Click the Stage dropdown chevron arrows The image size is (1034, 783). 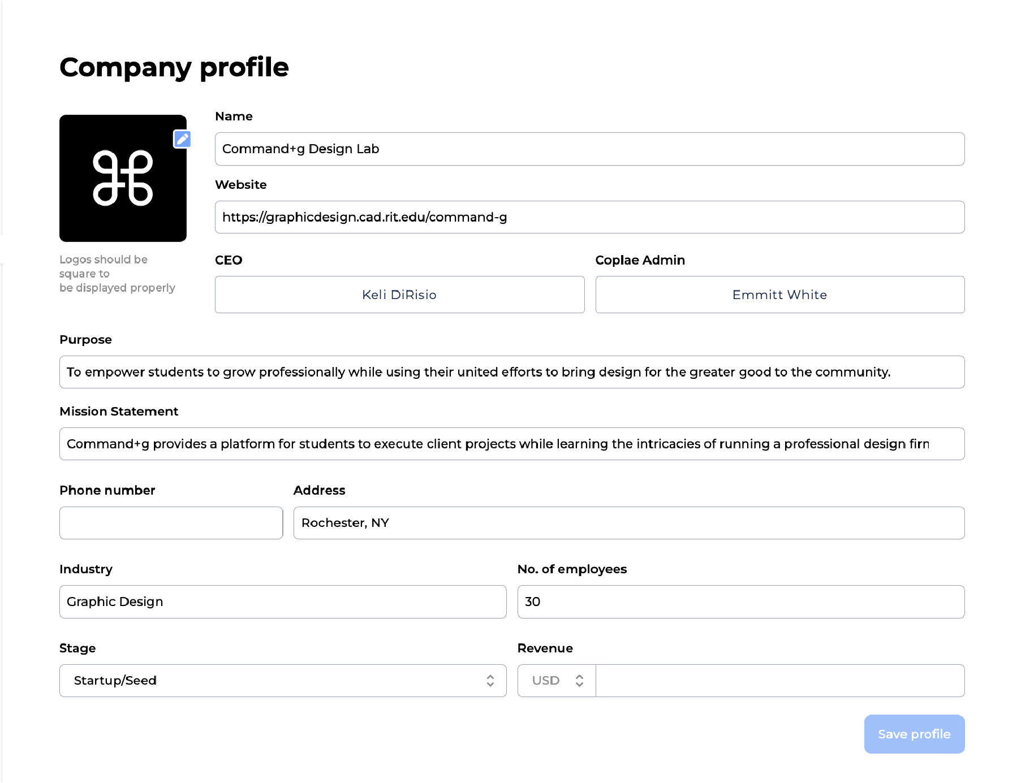491,680
